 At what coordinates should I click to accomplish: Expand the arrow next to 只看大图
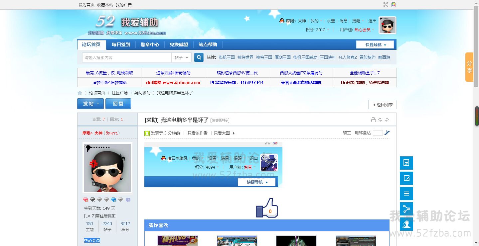point(234,133)
